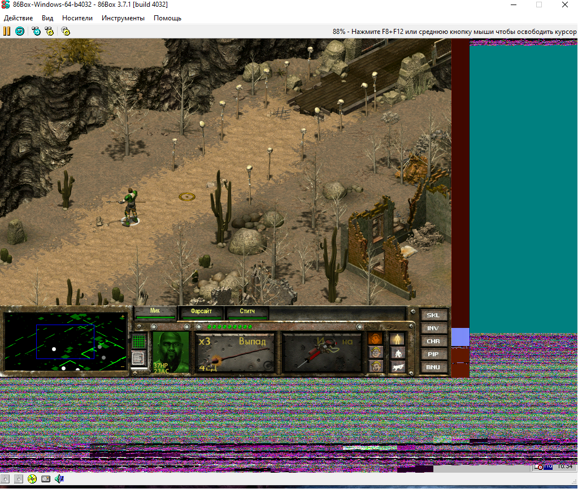Click the guest taskbar clock
Screen dimensions: 578x497
[x=565, y=466]
